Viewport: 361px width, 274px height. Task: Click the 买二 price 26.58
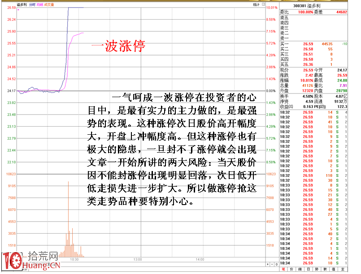click(x=308, y=49)
